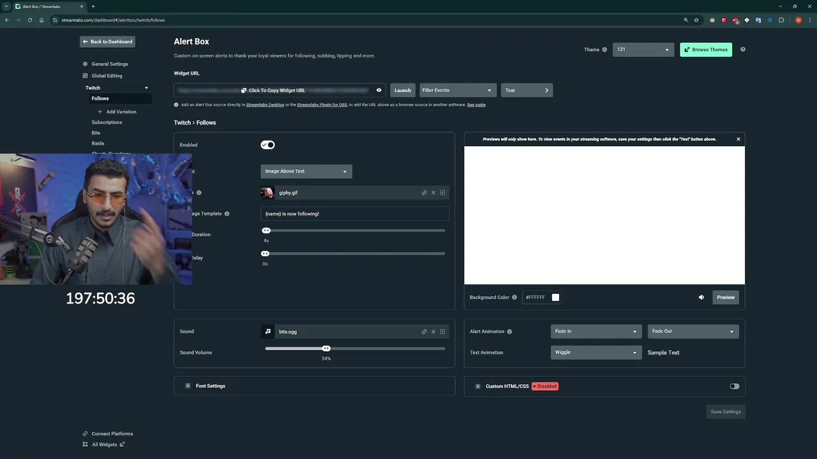Open Chrome three-dot menu
This screenshot has height=459, width=817.
click(x=809, y=20)
